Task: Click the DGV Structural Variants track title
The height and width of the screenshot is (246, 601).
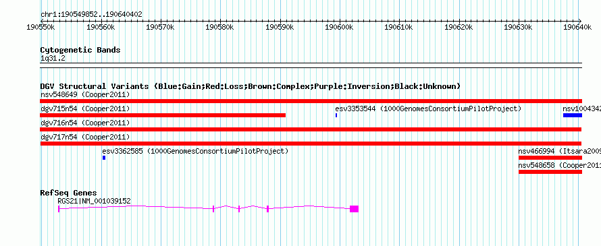Action: 251,86
